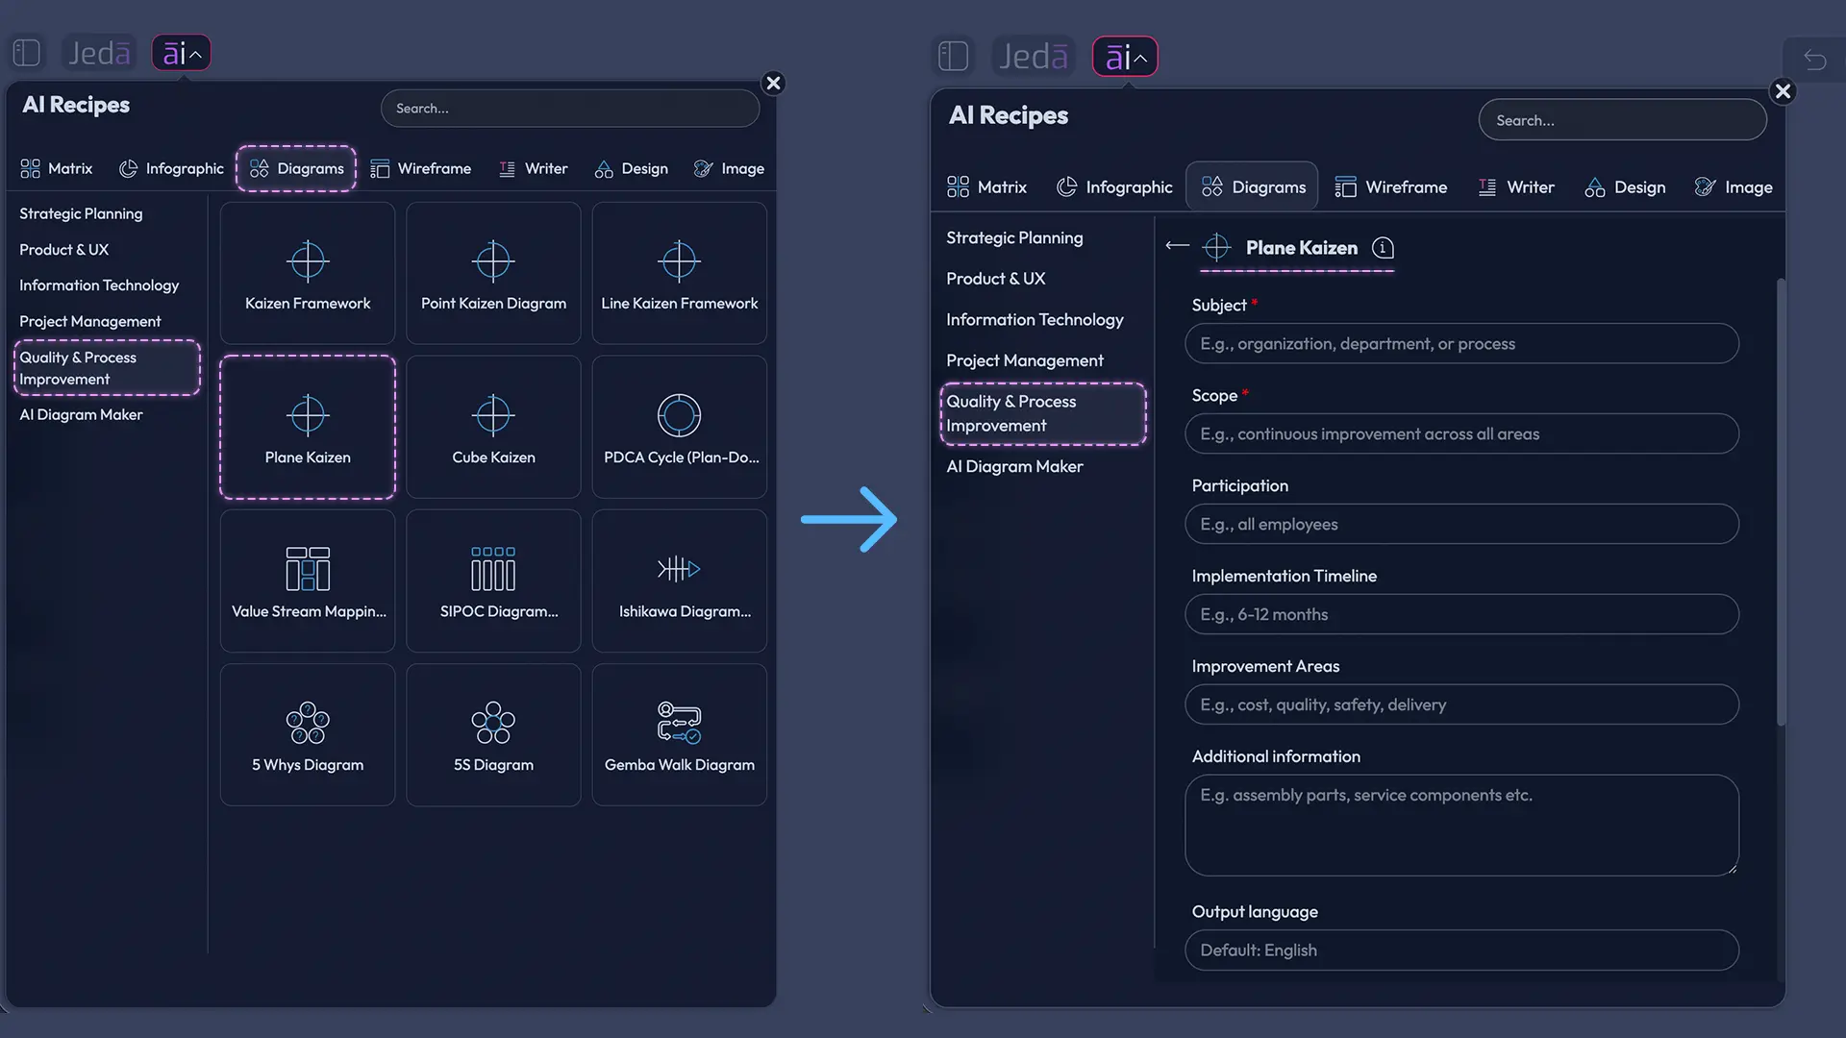Screen dimensions: 1846x1038
Task: Open the Wireframe tab in the right panel
Action: tap(1391, 187)
